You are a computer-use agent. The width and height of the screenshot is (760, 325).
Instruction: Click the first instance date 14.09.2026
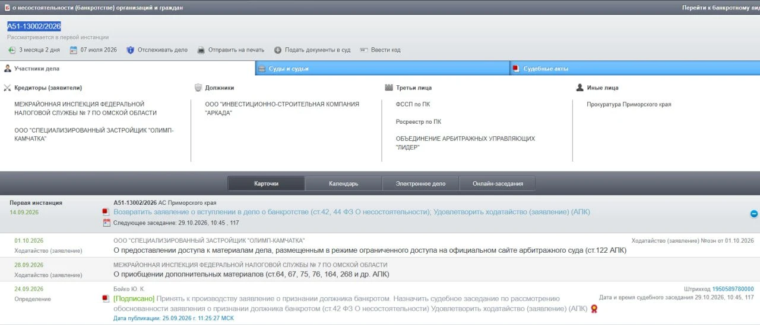pos(24,212)
